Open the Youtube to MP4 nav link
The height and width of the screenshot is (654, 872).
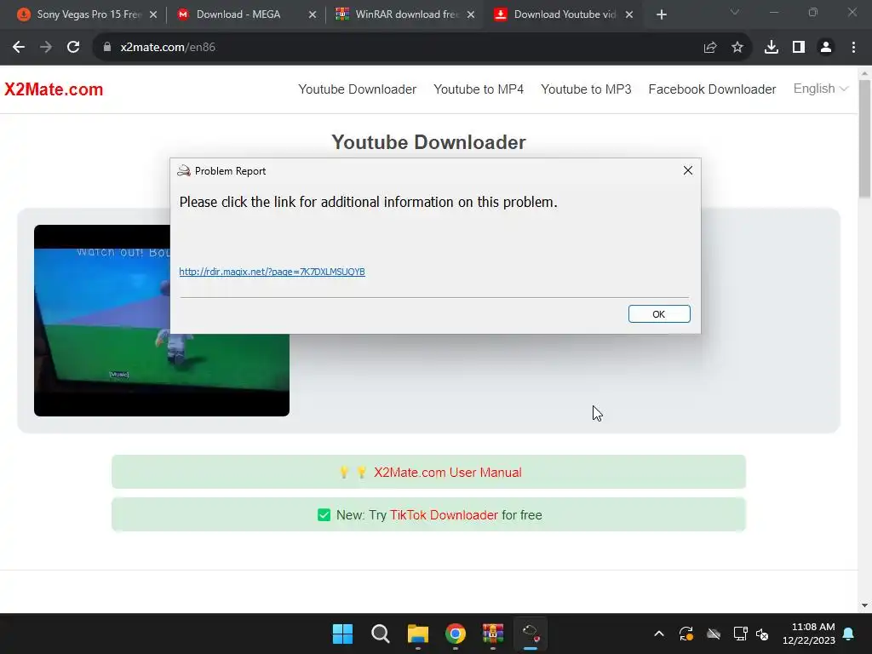479,89
